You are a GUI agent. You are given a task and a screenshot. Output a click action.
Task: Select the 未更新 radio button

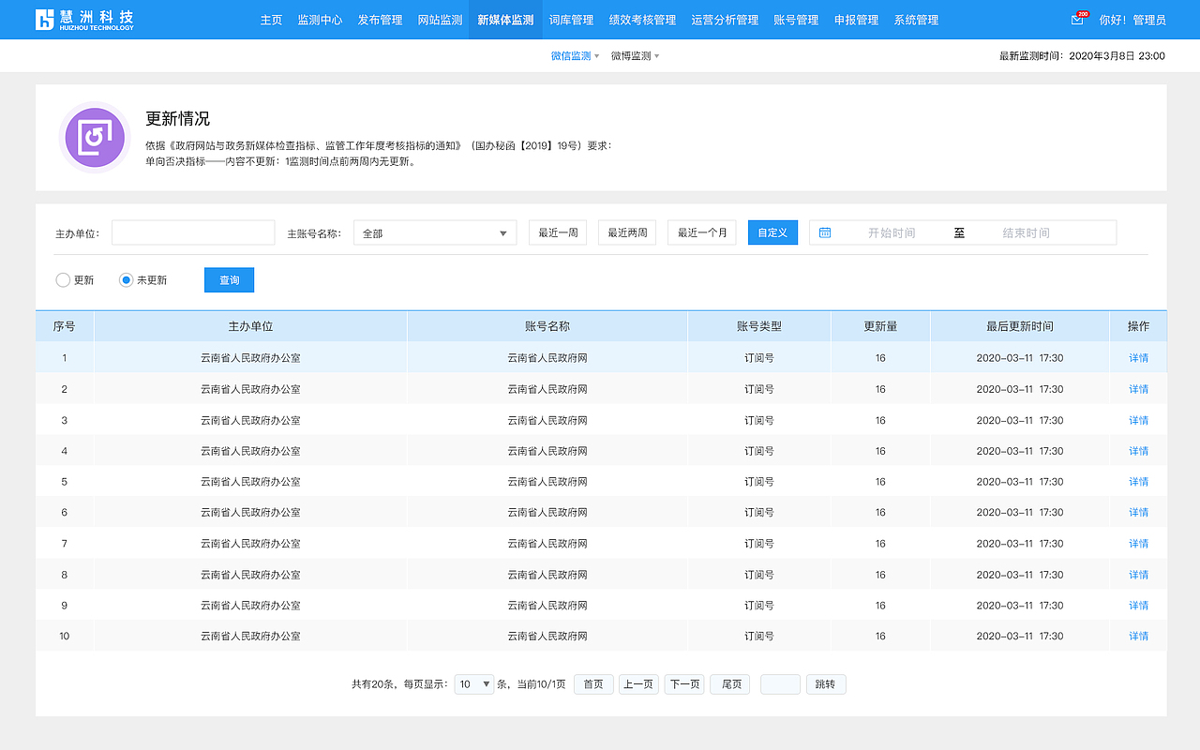coord(124,278)
